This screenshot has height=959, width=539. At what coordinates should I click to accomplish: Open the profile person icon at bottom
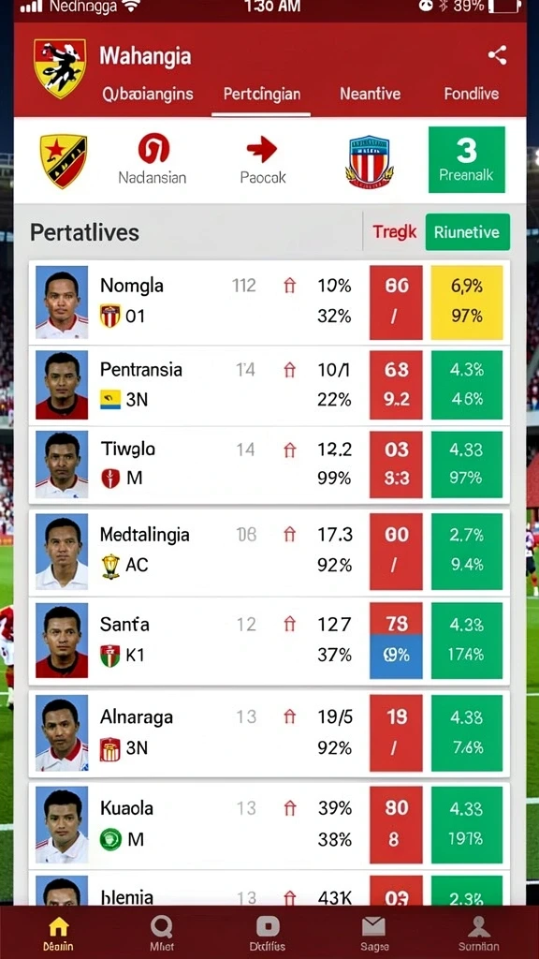(x=479, y=926)
